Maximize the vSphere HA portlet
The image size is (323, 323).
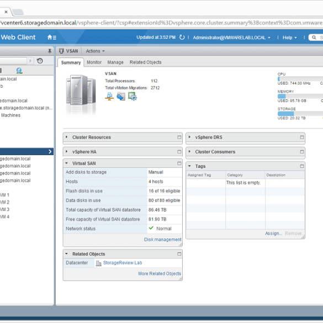coord(179,152)
